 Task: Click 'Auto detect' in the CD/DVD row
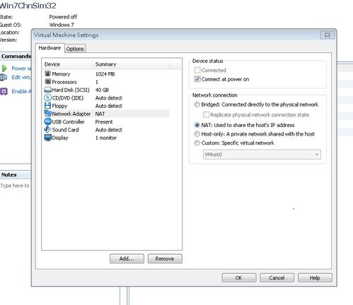(x=109, y=98)
